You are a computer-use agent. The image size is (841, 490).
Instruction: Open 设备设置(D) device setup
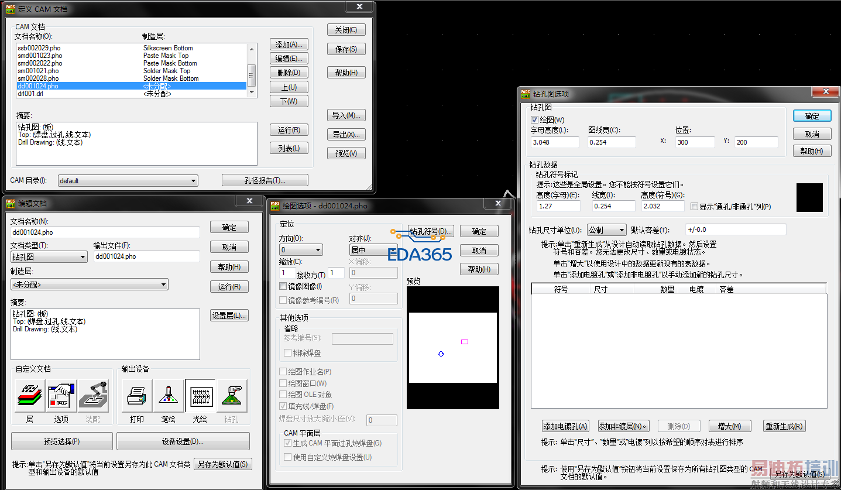183,441
